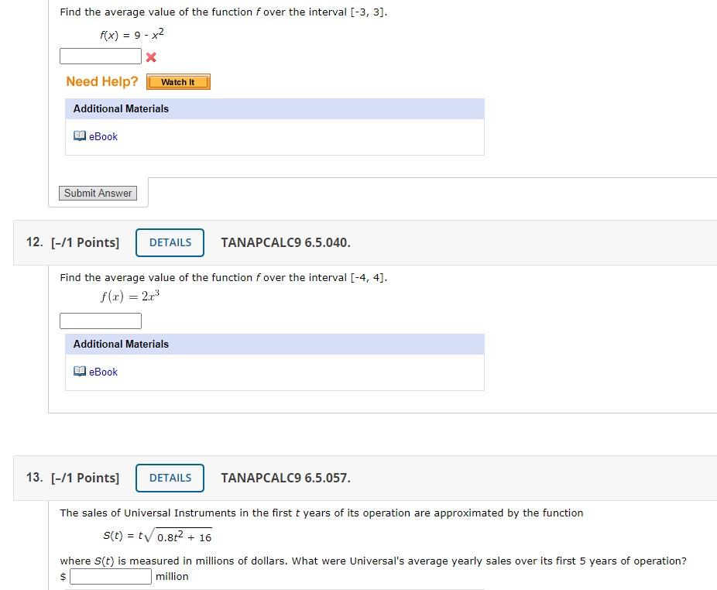717x590 pixels.
Task: Select the open-book icon beside eBook link
Action: [80, 136]
